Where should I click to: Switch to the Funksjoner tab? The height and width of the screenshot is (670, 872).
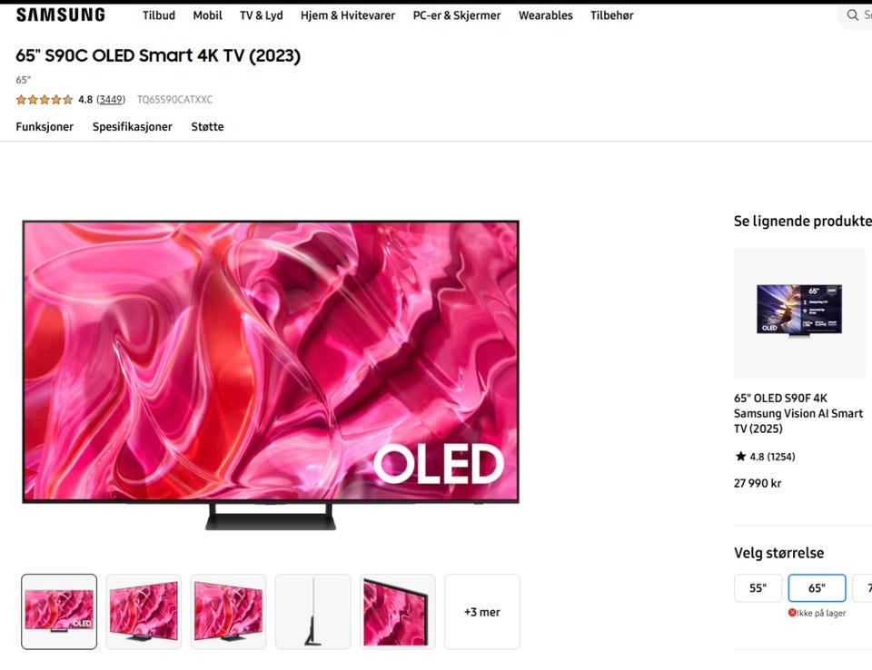point(45,127)
